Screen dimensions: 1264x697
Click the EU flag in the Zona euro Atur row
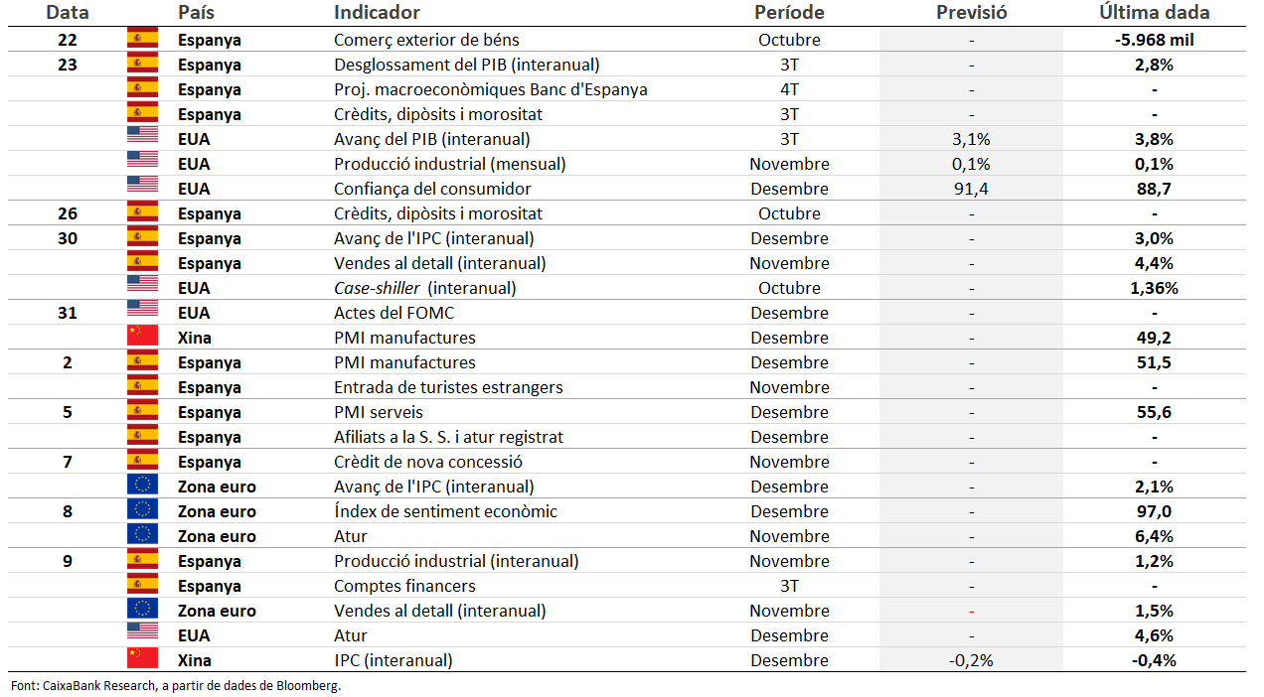142,536
